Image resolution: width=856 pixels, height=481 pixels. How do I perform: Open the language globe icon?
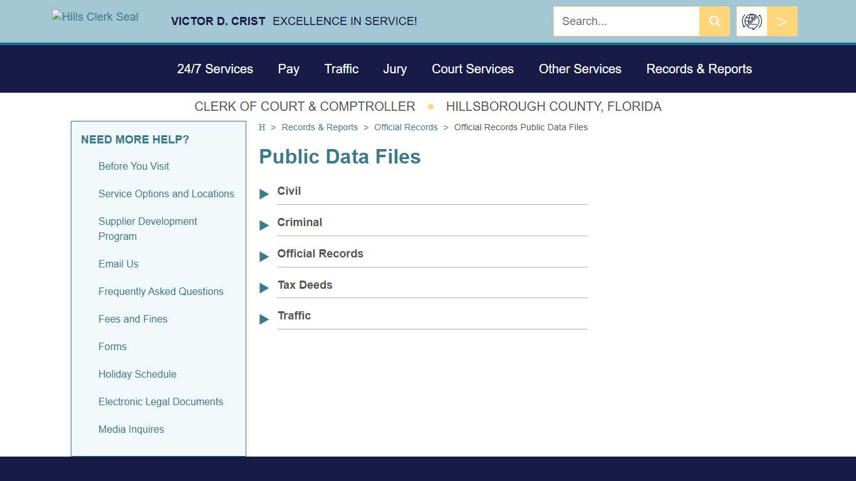[x=751, y=21]
